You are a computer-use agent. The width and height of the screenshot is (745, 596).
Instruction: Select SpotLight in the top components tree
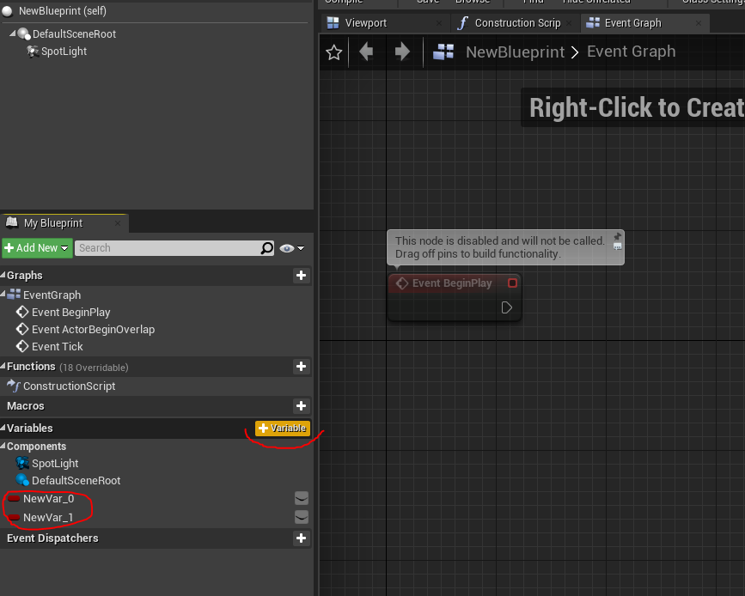64,52
